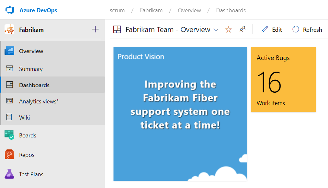Screen dimensions: 328x188
Task: Click the Refresh button label
Action: [312, 30]
